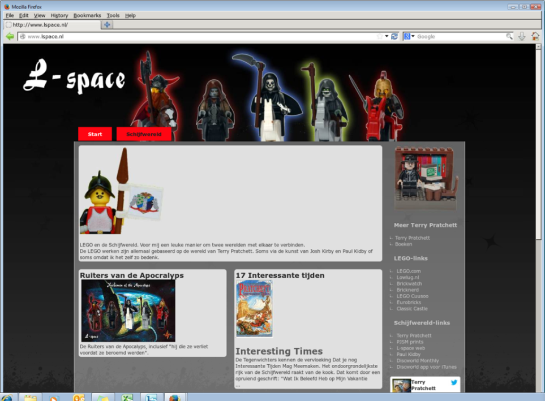Click the L-space site logo
Viewport: 545px width, 401px height.
point(74,77)
